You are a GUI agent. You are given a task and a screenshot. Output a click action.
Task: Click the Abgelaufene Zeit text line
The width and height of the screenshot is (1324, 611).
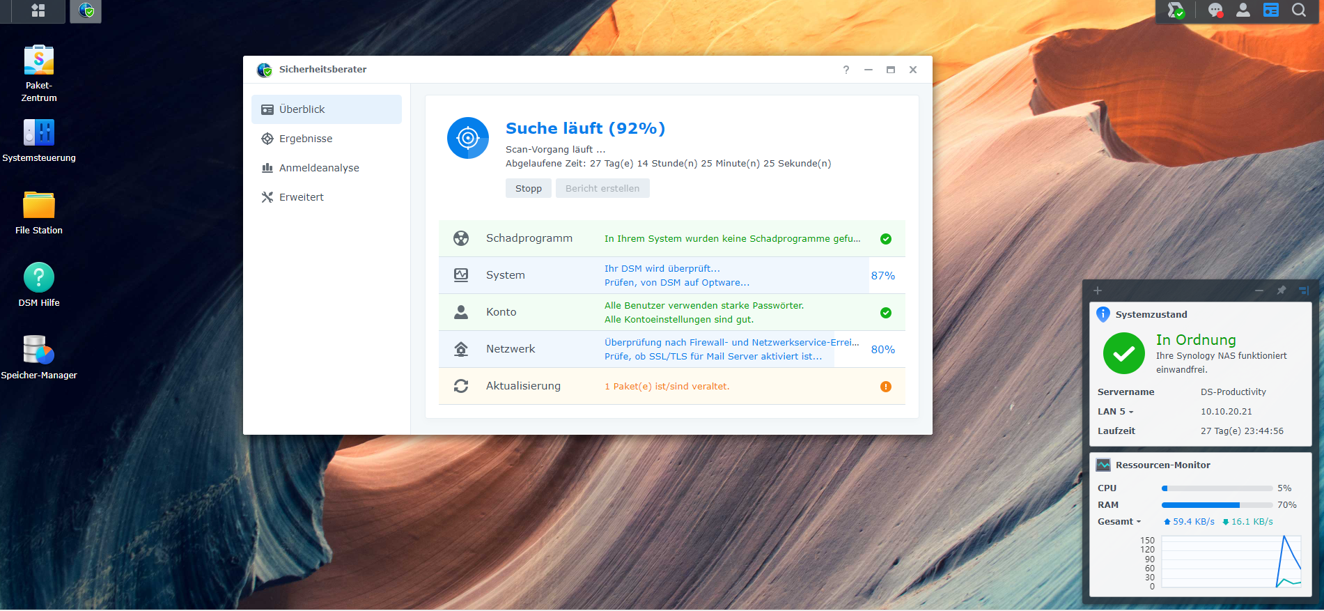[669, 164]
